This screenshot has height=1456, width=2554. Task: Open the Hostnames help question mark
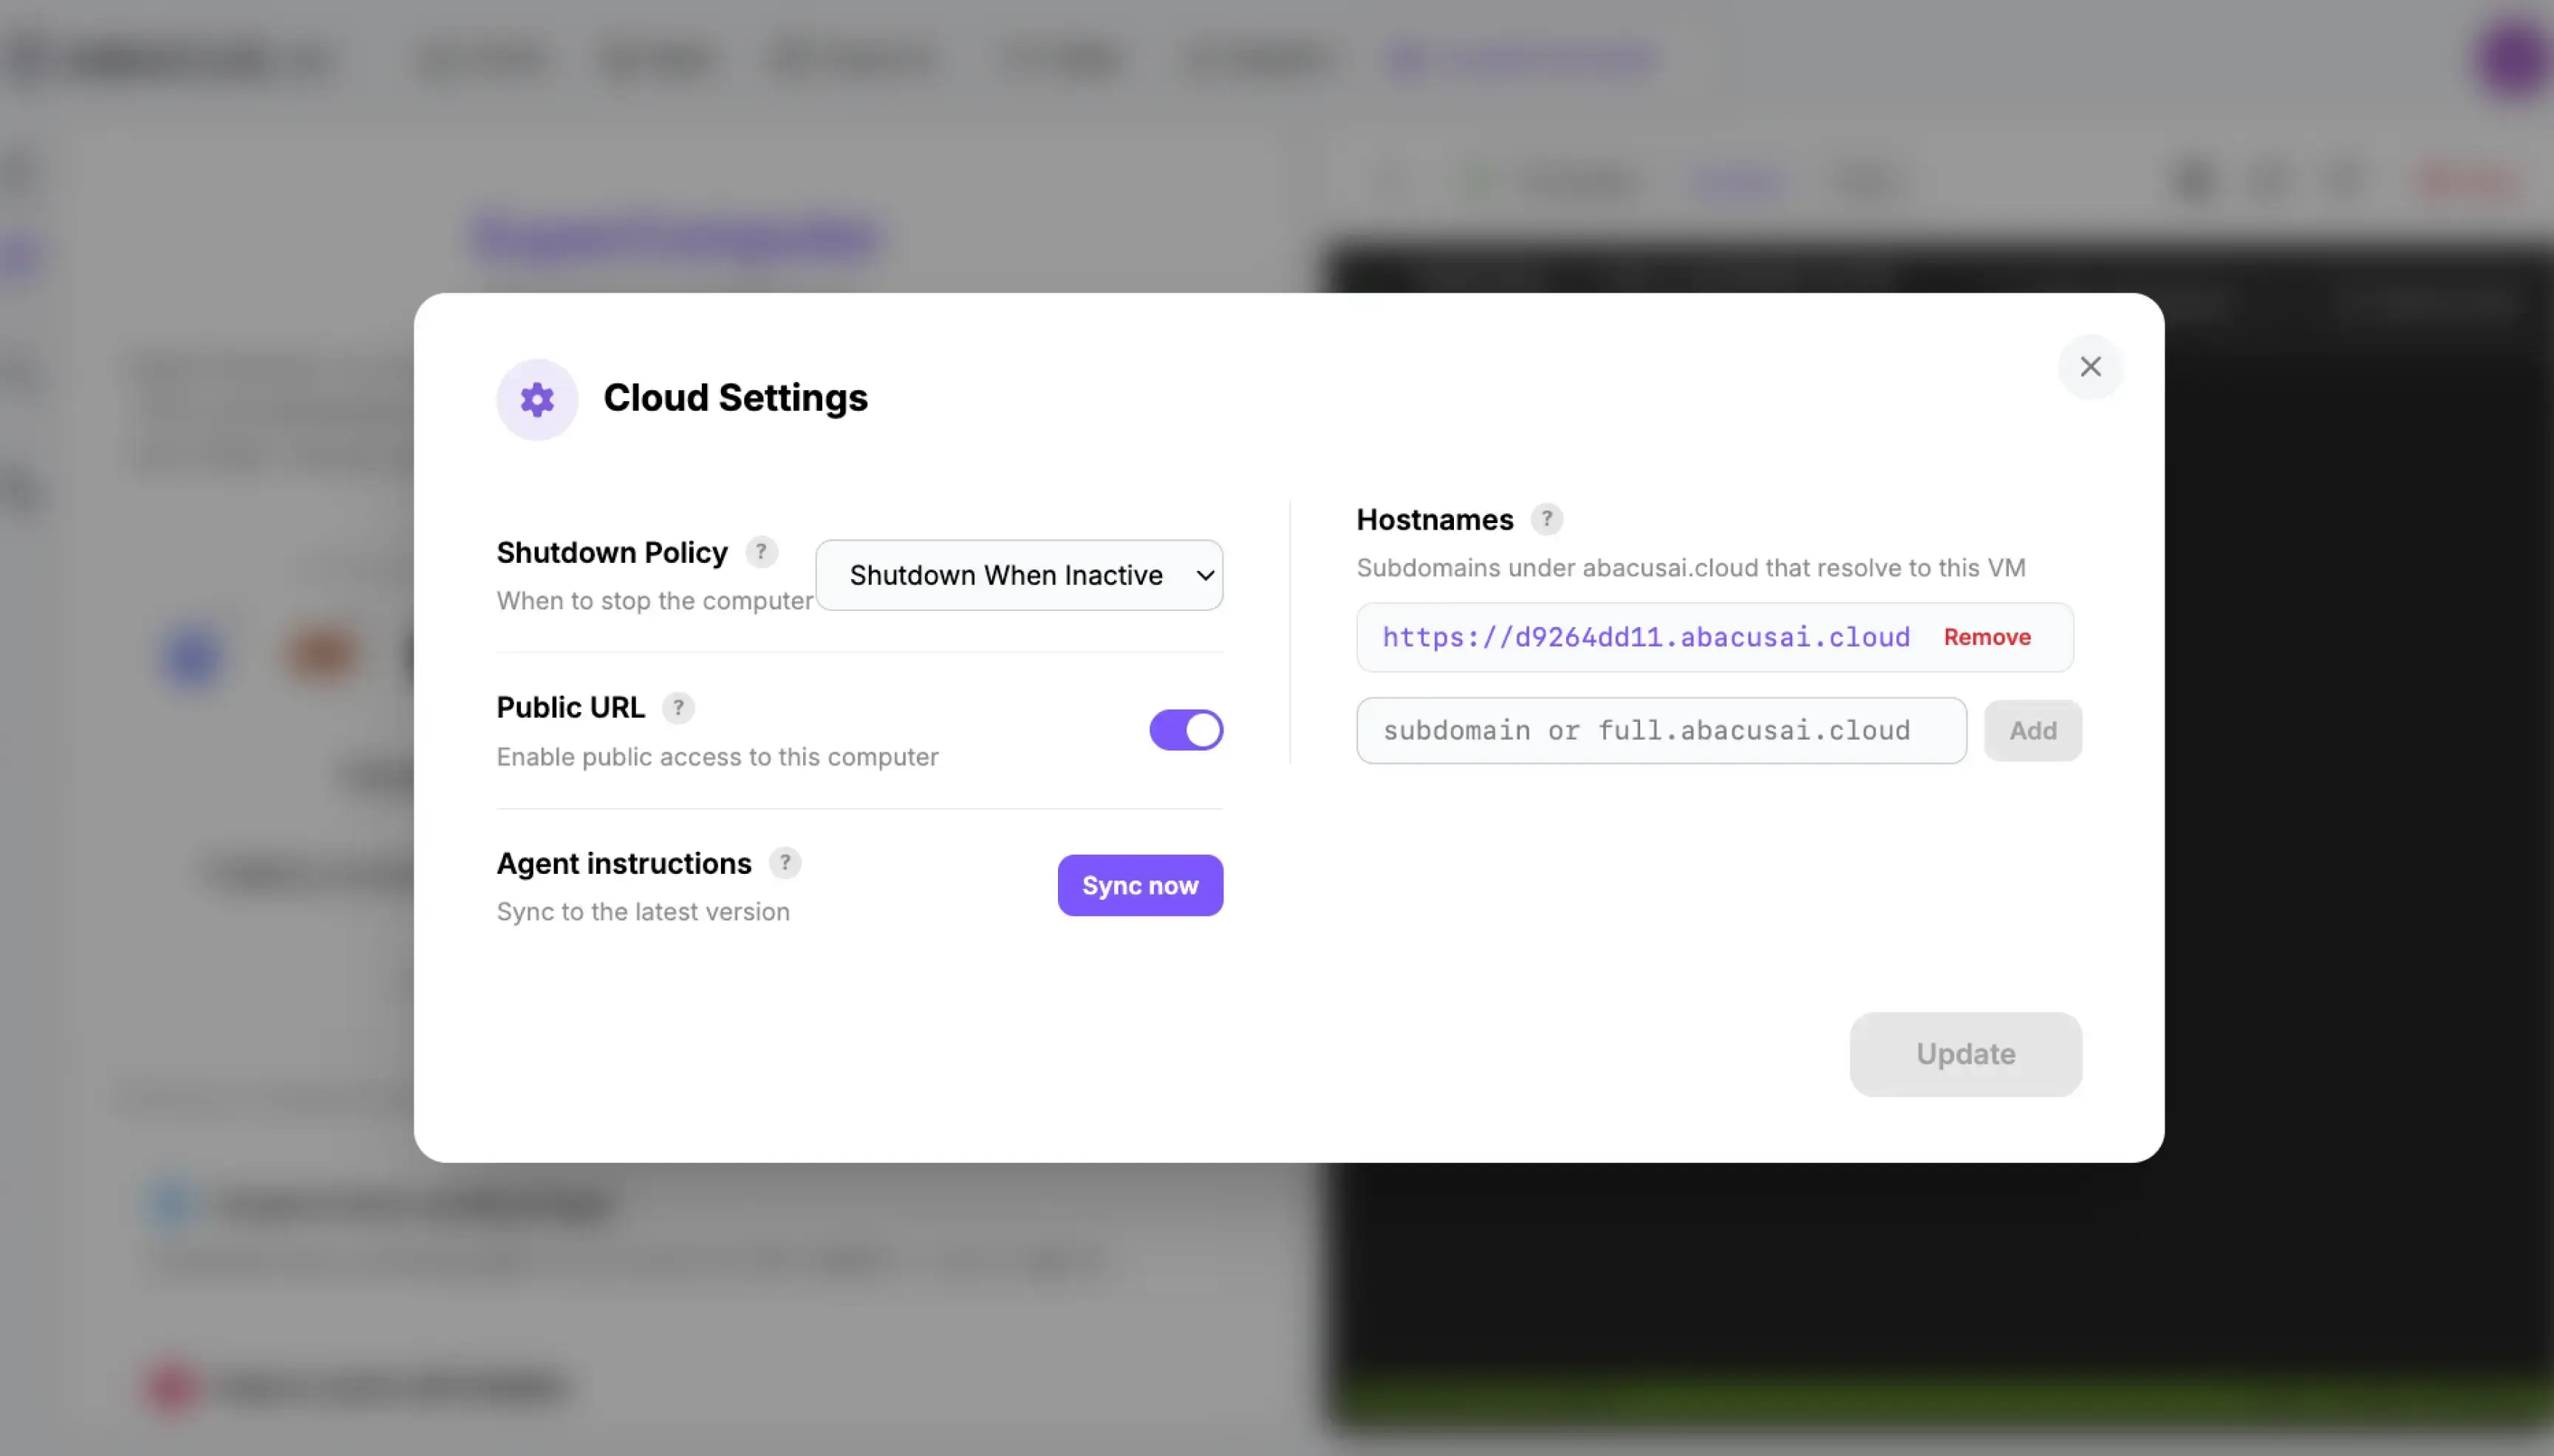coord(1546,519)
